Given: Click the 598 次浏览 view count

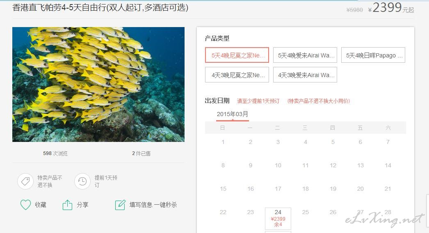Looking at the screenshot, I should coord(55,153).
